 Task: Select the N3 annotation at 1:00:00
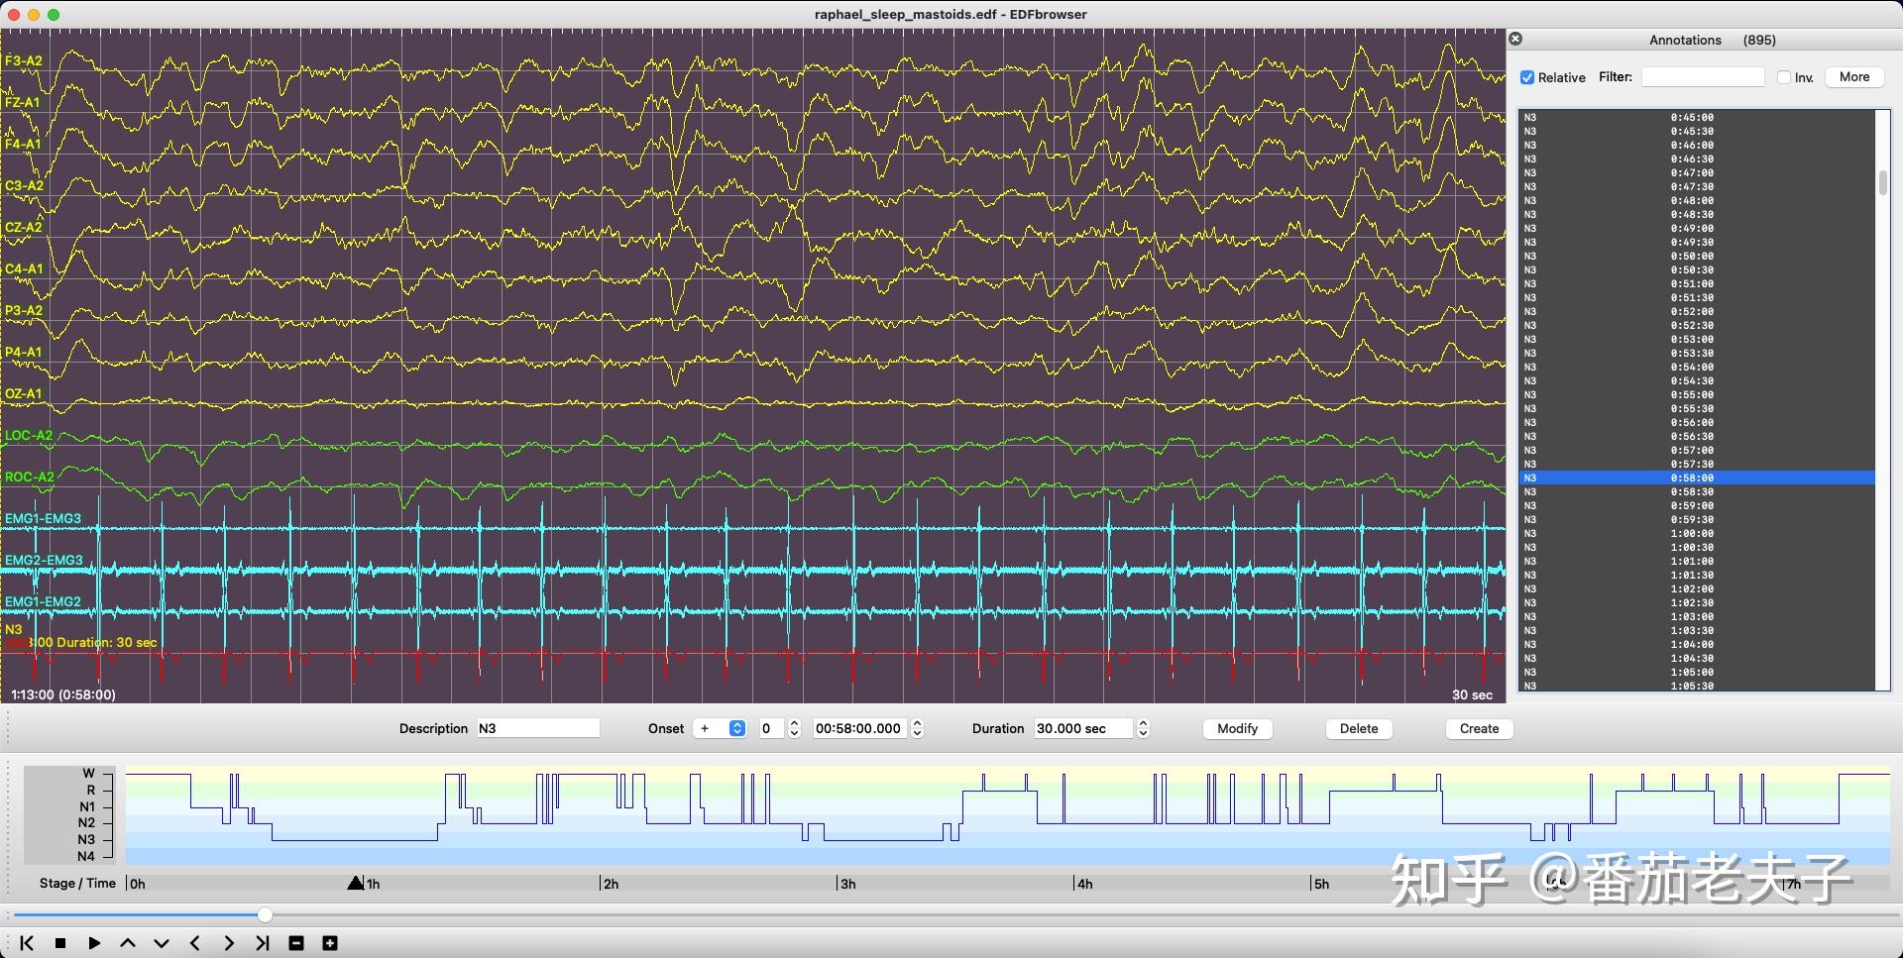[1691, 533]
